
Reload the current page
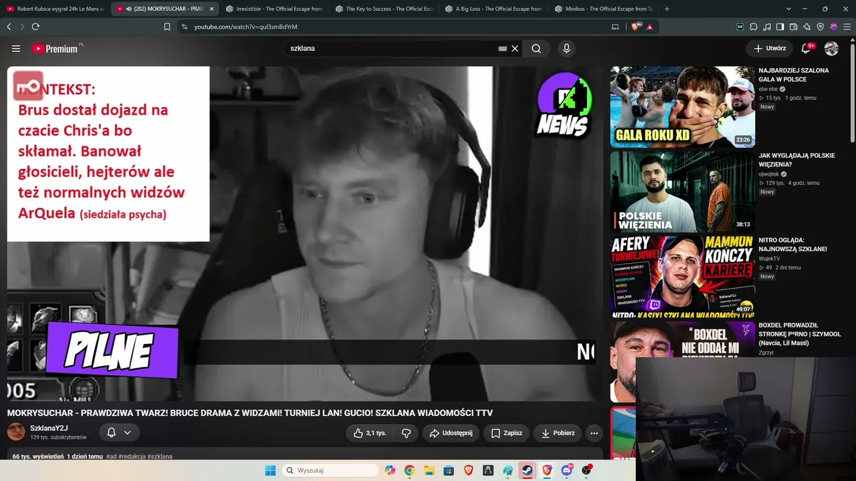(x=35, y=27)
